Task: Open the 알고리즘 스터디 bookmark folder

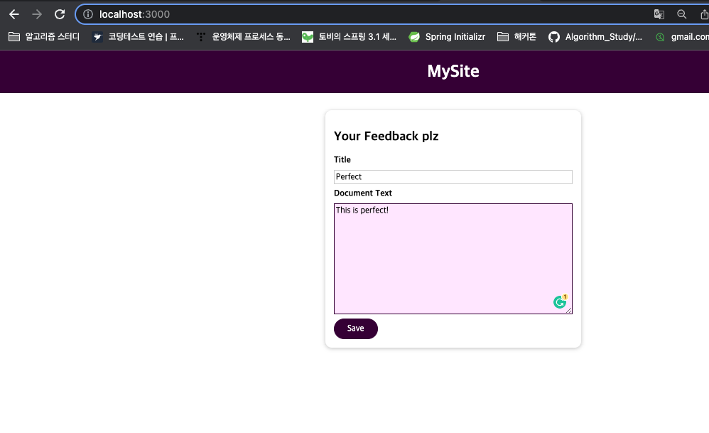Action: (x=44, y=37)
